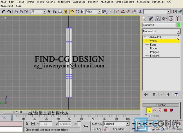Activate the Select and Scale tool
183x133 pixels.
[82, 12]
